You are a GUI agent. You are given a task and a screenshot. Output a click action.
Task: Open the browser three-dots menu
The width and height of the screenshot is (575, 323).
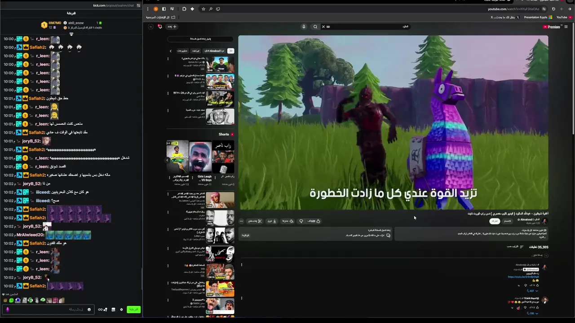tap(147, 9)
